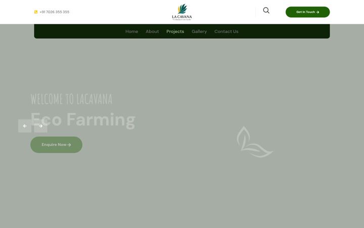Viewport: 364px width, 228px height.
Task: Call phone number +91 7026 355 355
Action: [55, 12]
